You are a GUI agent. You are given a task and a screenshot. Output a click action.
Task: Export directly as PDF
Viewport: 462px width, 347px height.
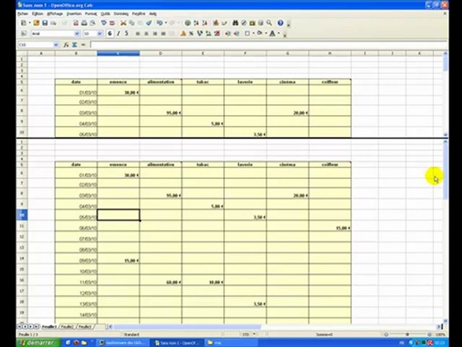tap(76, 23)
